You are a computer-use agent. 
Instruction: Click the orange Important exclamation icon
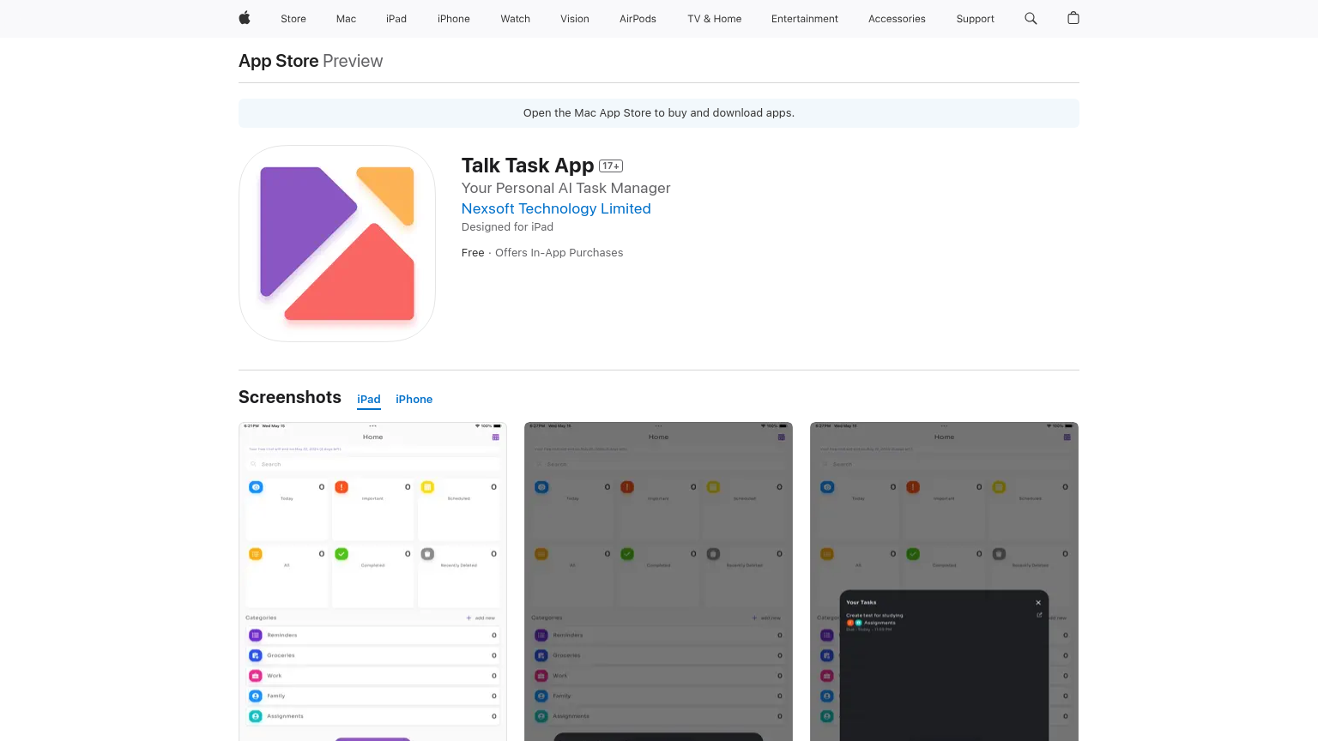click(x=342, y=486)
